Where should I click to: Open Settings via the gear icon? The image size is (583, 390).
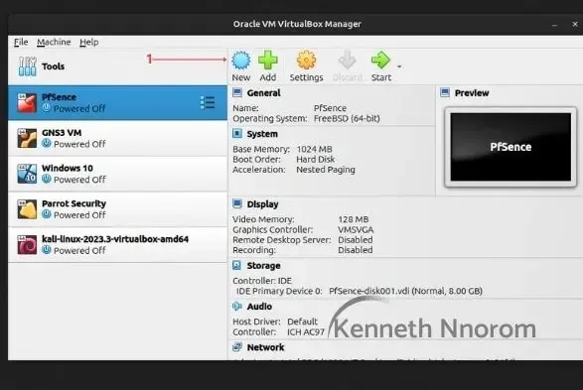click(306, 61)
